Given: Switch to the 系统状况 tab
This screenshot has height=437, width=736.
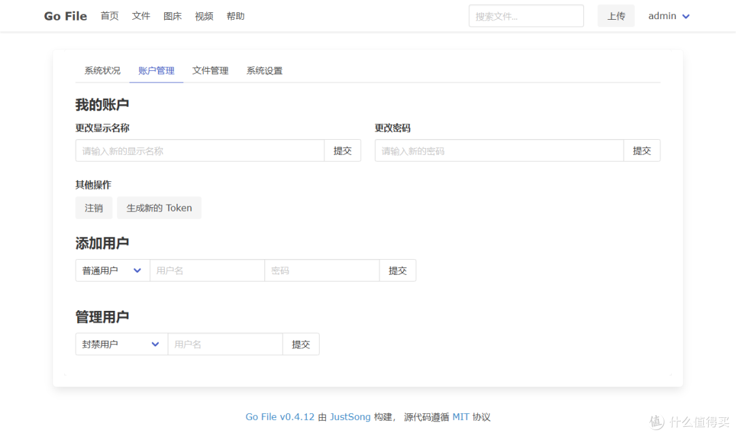Looking at the screenshot, I should tap(102, 70).
